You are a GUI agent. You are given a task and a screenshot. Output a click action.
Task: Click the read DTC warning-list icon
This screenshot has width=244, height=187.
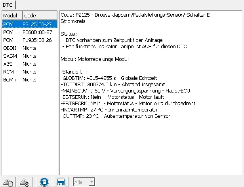click(x=8, y=182)
